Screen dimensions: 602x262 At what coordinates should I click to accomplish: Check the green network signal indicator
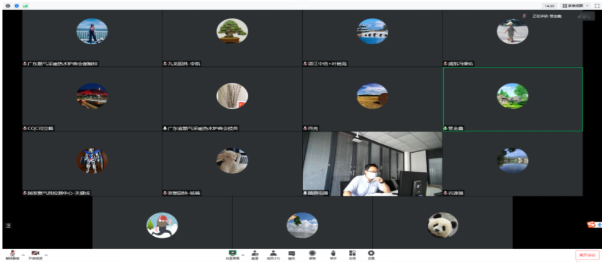[25, 6]
